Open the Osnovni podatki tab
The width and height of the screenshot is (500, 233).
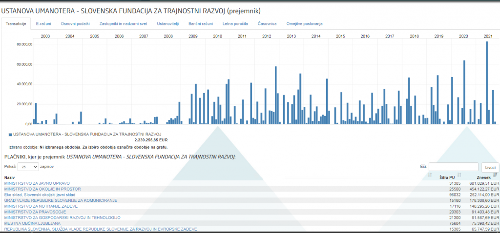point(75,23)
